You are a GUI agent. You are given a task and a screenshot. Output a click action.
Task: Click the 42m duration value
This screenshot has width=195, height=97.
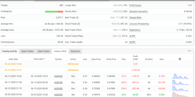(149, 95)
